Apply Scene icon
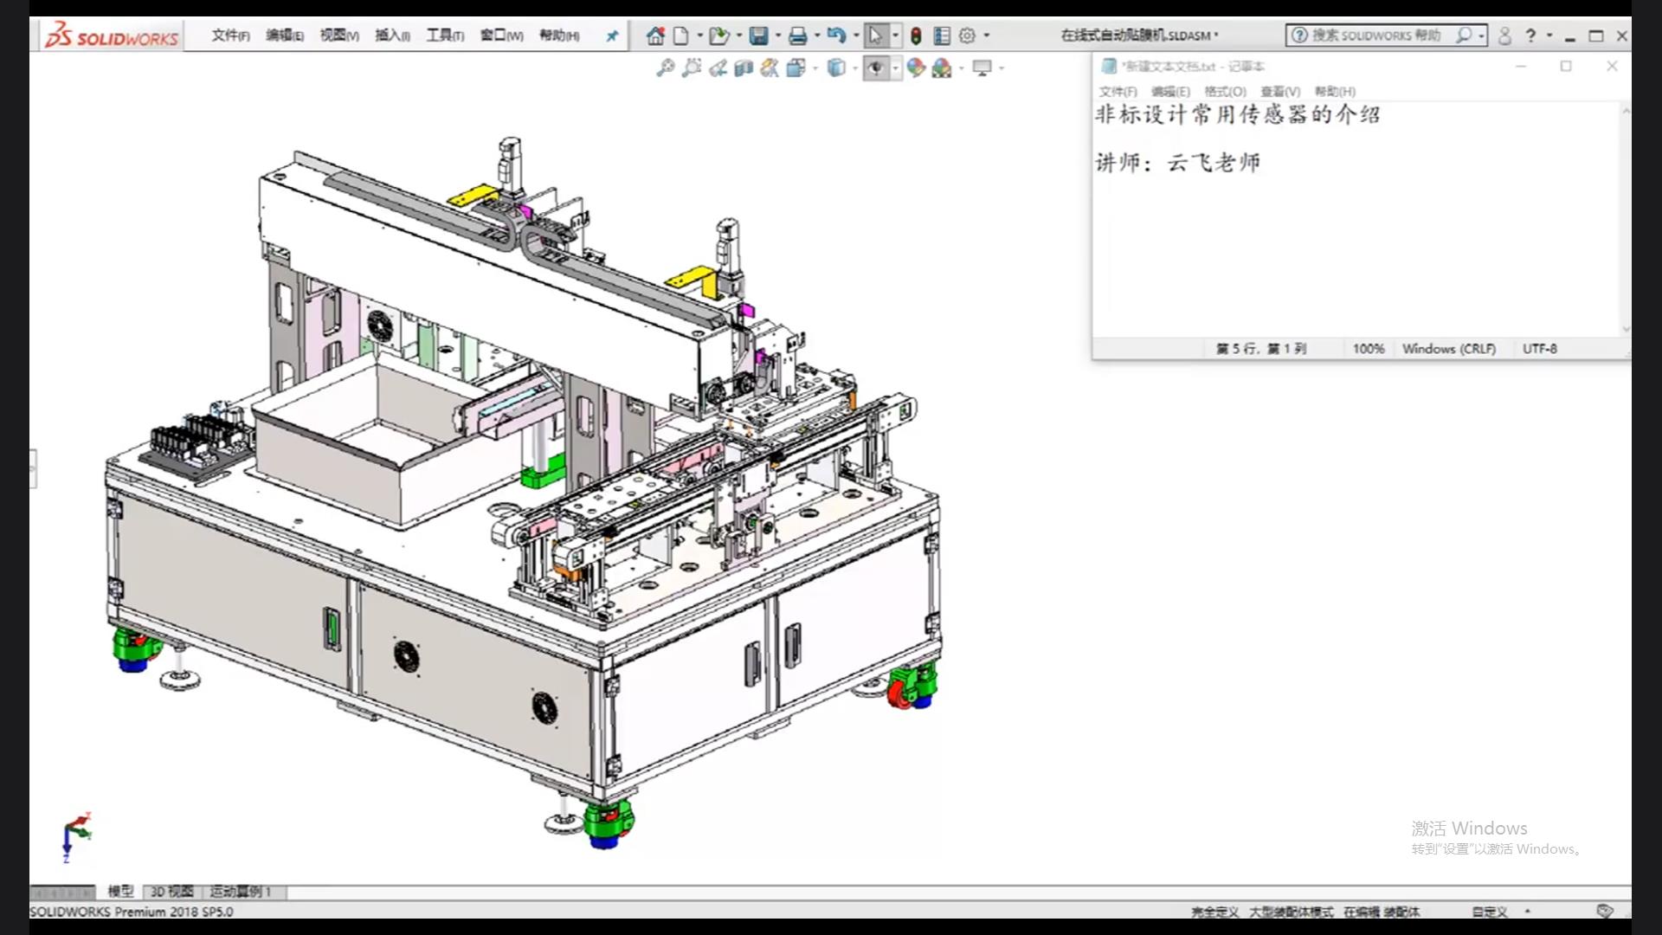The image size is (1662, 935). 942,68
